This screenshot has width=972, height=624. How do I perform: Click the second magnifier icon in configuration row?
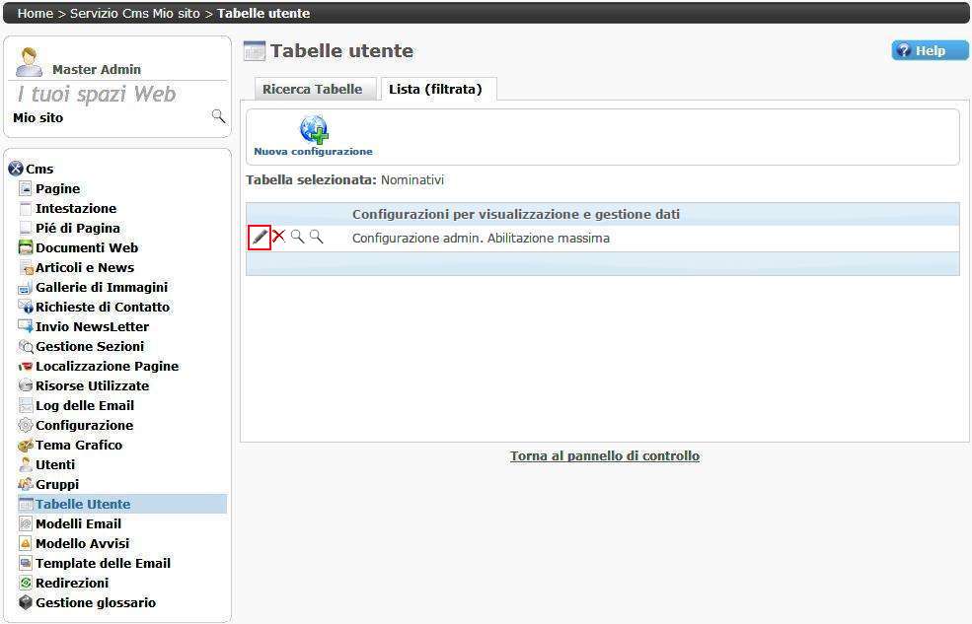coord(316,237)
